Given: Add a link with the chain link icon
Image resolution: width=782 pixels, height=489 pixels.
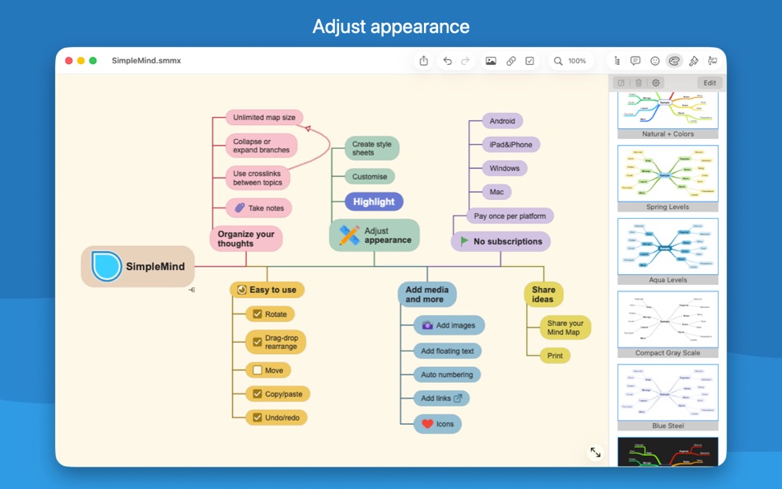Looking at the screenshot, I should 510,60.
